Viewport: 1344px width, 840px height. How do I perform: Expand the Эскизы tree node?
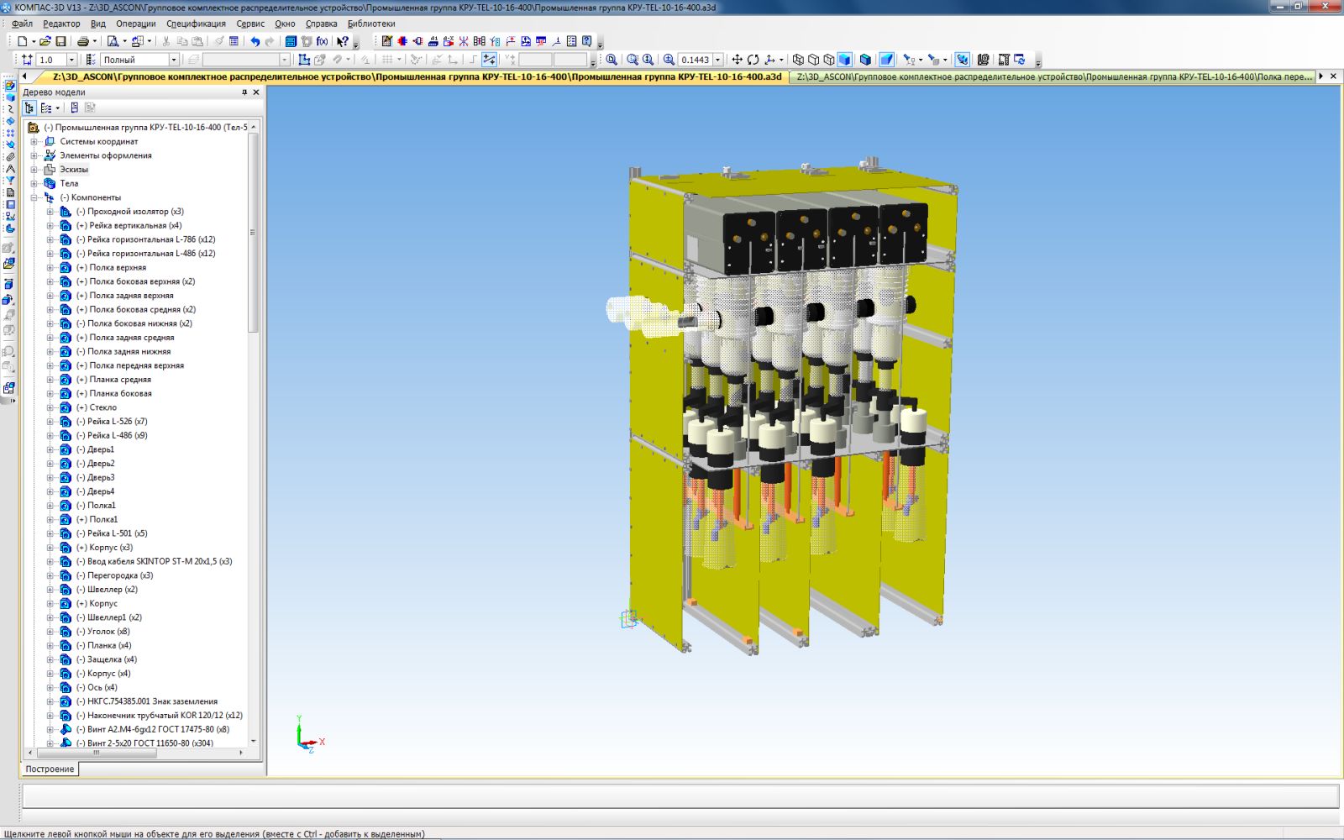(x=34, y=170)
